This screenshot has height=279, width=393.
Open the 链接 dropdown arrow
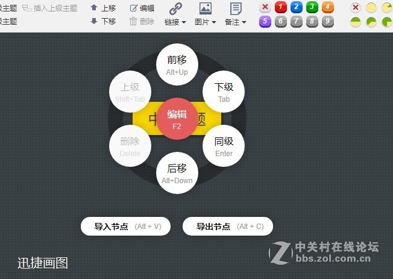click(x=184, y=22)
